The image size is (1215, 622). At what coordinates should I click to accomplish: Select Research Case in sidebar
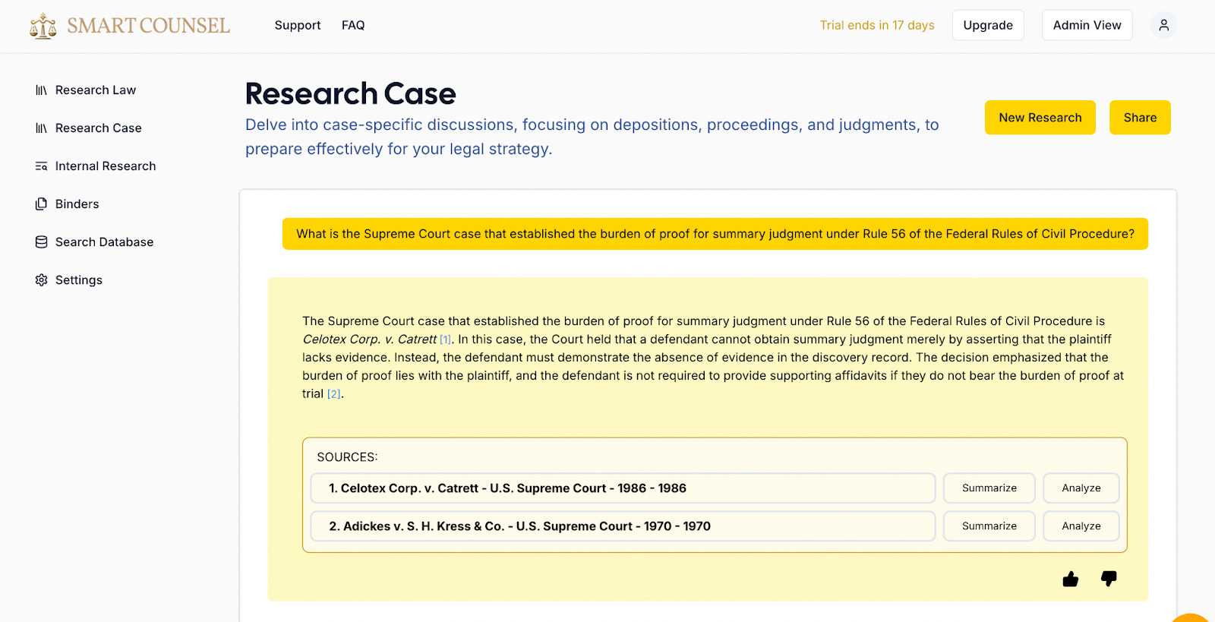tap(99, 128)
